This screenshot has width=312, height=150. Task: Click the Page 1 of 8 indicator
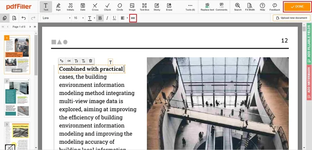(19, 27)
